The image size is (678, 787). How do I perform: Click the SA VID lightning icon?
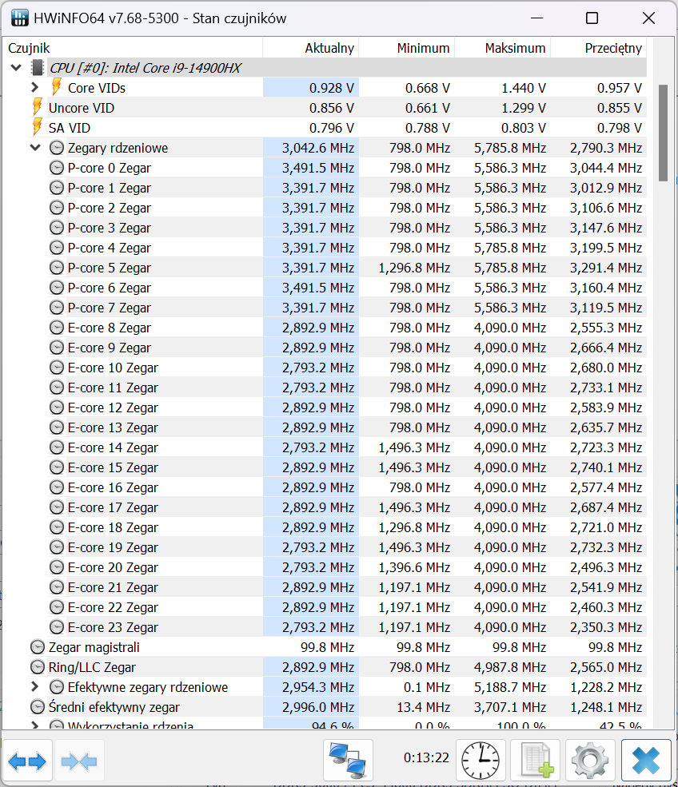tap(37, 128)
